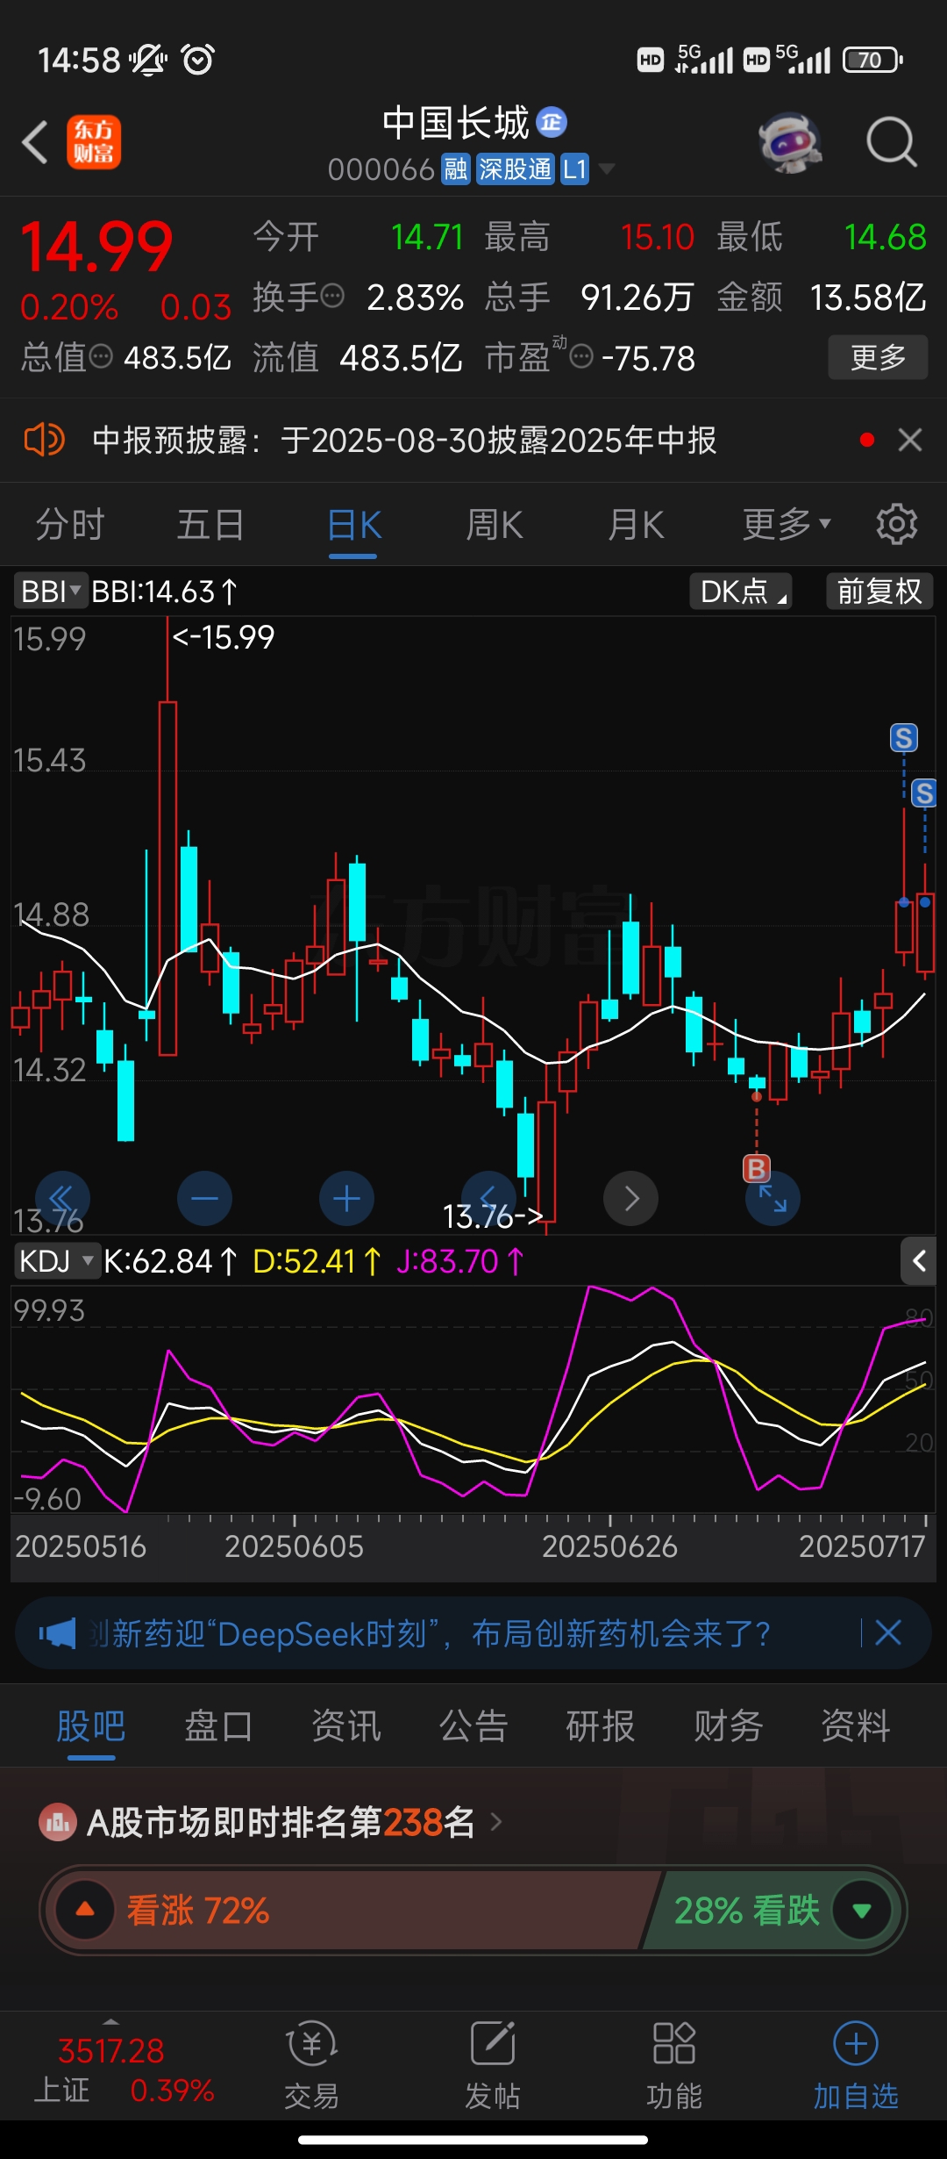
Task: Tap the orange speaker announcement icon
Action: tap(44, 439)
